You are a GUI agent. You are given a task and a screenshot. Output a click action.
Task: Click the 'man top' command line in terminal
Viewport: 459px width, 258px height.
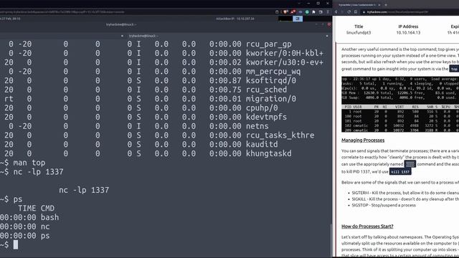pyautogui.click(x=23, y=163)
